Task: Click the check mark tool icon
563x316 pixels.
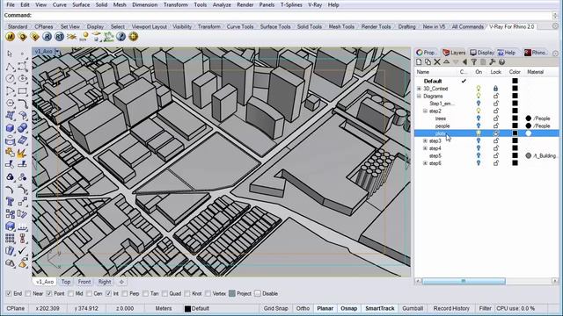Action: coord(22,250)
